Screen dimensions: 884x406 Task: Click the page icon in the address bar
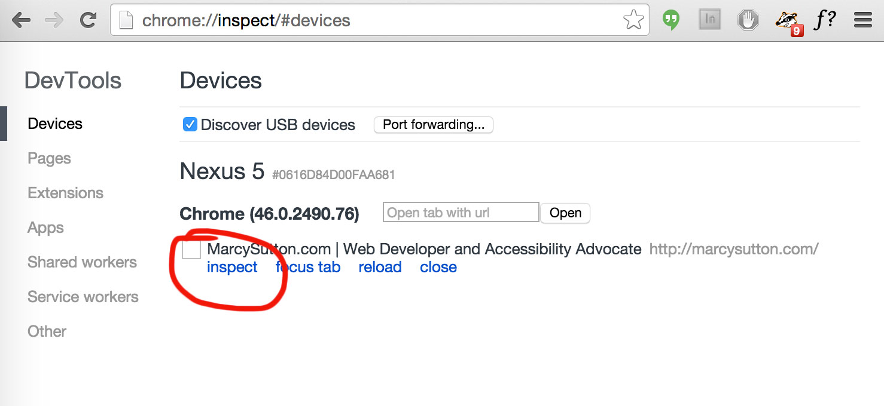(x=126, y=19)
